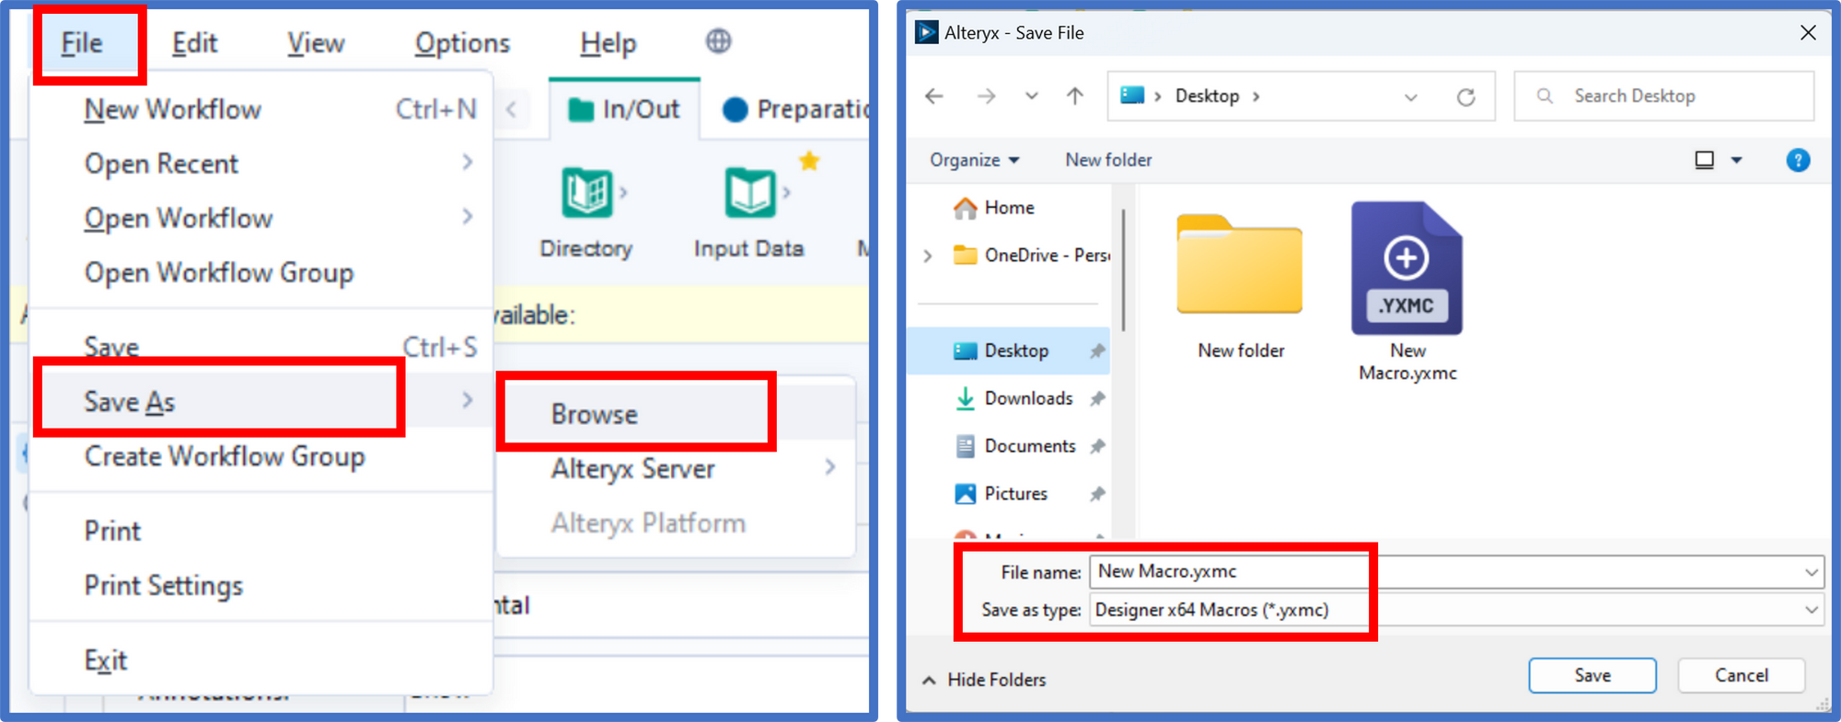Switch to the Preparation tool tab
This screenshot has height=722, width=1841.
coord(797,109)
